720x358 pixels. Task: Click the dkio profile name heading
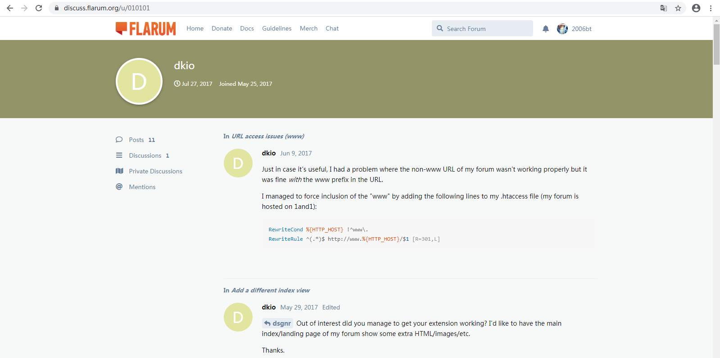184,66
